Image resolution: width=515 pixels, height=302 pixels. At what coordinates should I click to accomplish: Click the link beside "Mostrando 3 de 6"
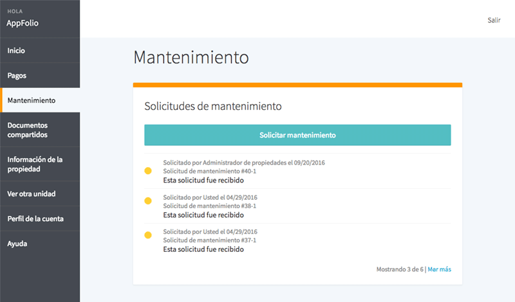click(439, 269)
